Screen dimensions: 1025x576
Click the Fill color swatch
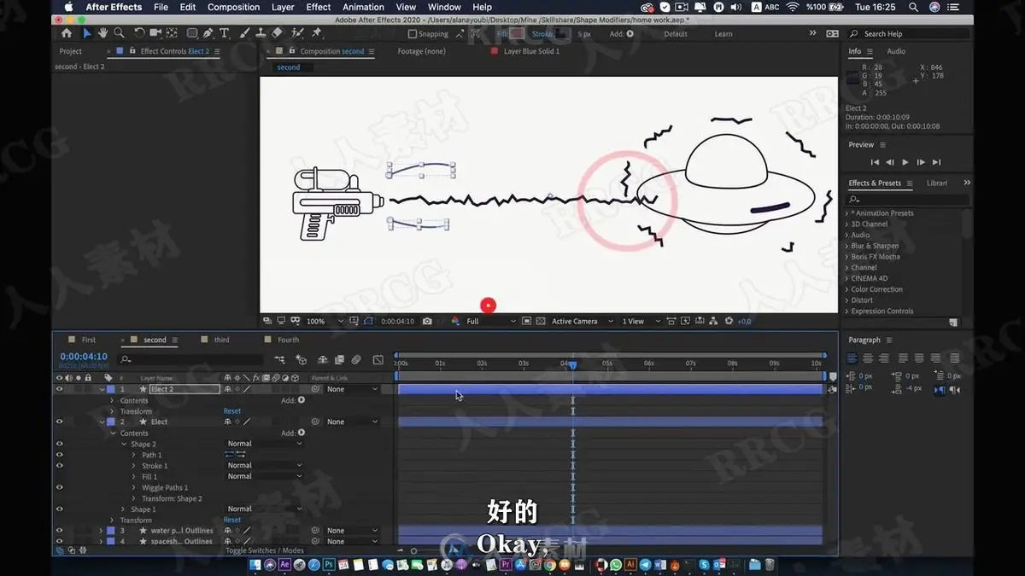(x=518, y=34)
